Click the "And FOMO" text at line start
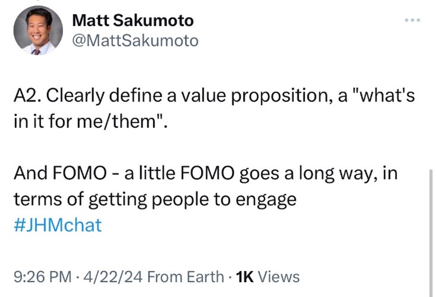The height and width of the screenshot is (297, 436). coord(43,174)
